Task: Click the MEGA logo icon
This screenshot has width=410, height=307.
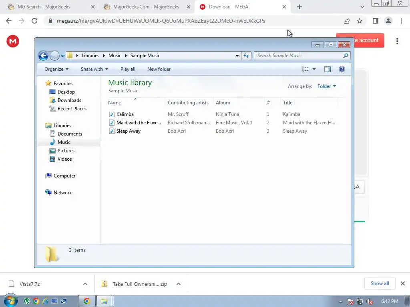Action: (13, 41)
